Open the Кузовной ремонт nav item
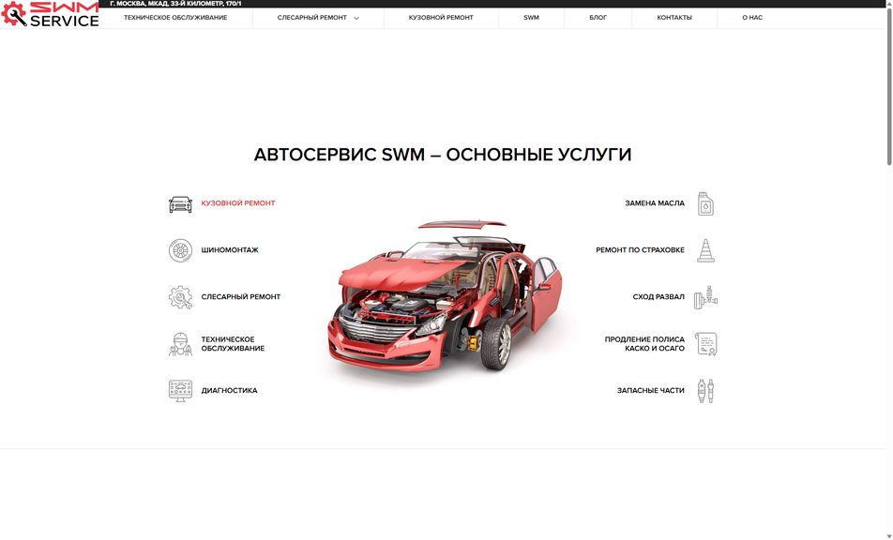The image size is (893, 540). 441,18
